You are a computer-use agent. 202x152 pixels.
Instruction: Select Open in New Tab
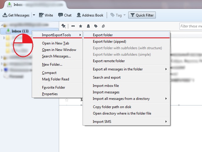(x=56, y=43)
